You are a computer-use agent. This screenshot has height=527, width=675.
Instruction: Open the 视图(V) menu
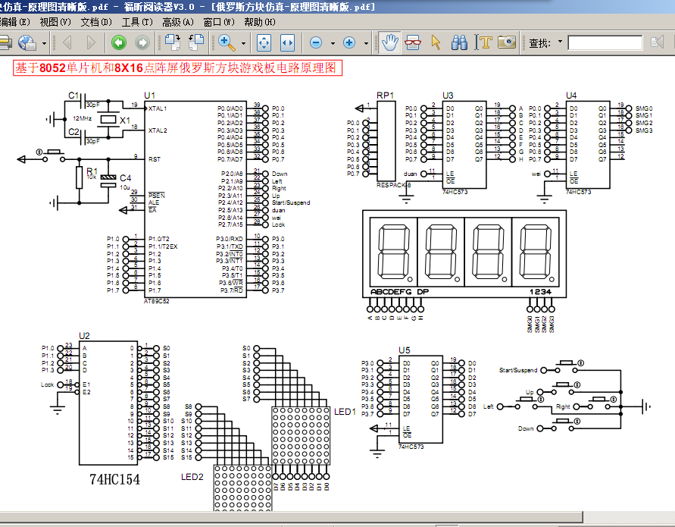[x=55, y=22]
